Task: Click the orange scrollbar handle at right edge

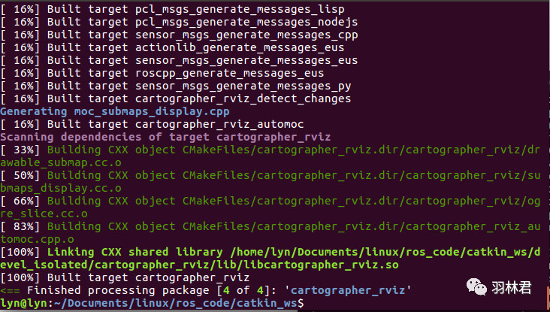Action: point(548,297)
